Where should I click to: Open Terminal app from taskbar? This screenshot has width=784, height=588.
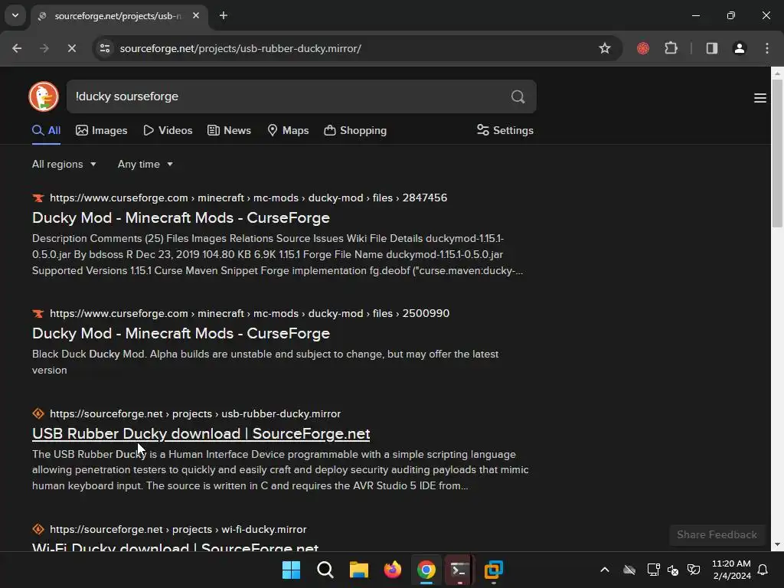(459, 570)
